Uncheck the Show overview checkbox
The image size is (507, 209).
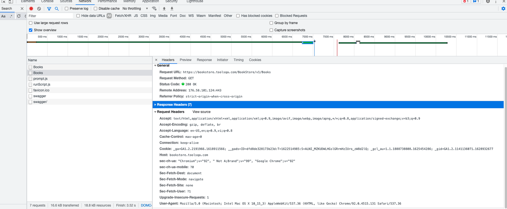[x=31, y=30]
